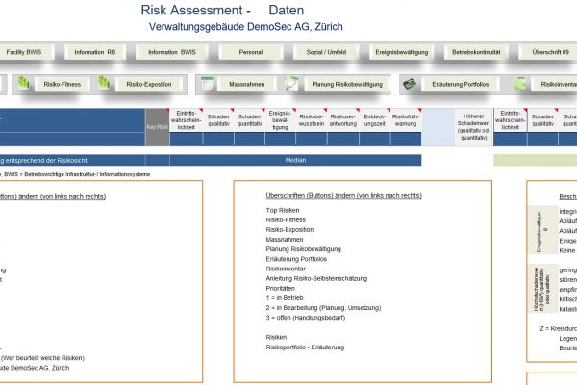Viewport: 577px width, 385px height.
Task: Open the Information BWIS section
Action: [174, 50]
